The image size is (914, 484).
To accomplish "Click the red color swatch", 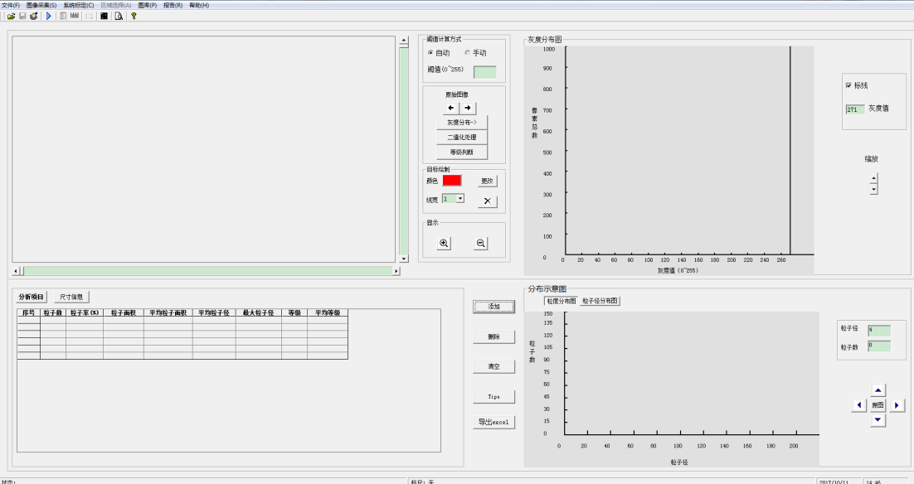I will 452,180.
